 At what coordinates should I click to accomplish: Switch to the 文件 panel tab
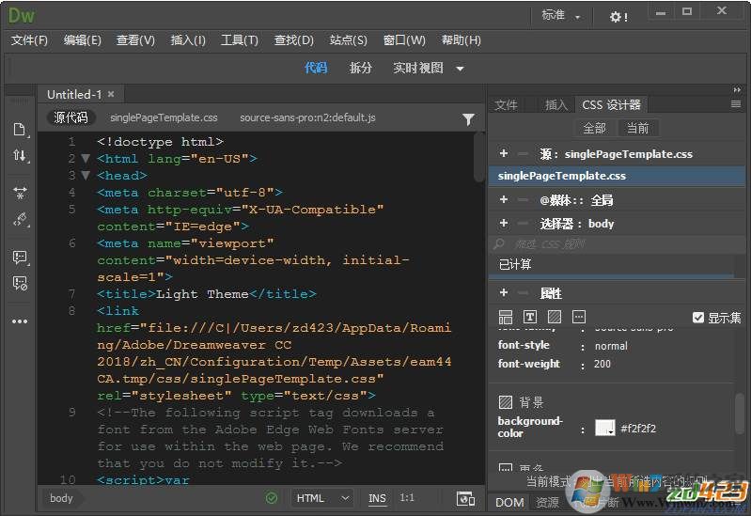point(507,104)
